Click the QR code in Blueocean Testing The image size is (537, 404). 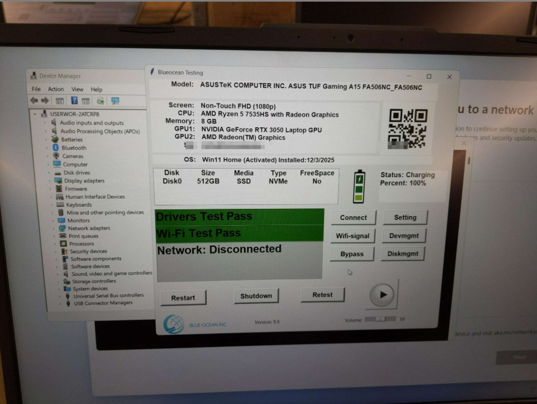(x=408, y=128)
